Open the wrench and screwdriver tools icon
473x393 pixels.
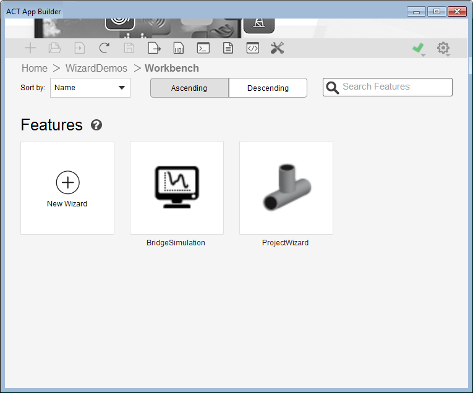[x=277, y=48]
